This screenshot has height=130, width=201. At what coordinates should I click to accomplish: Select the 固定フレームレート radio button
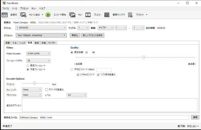tap(28, 66)
